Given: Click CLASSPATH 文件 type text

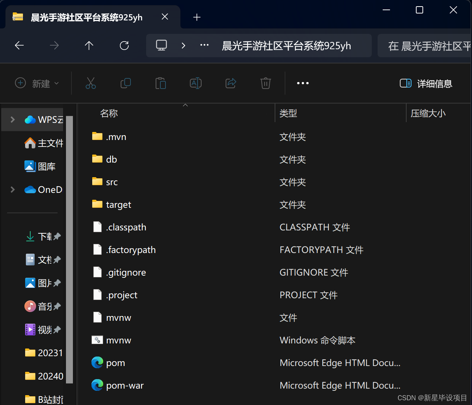Looking at the screenshot, I should [x=315, y=227].
